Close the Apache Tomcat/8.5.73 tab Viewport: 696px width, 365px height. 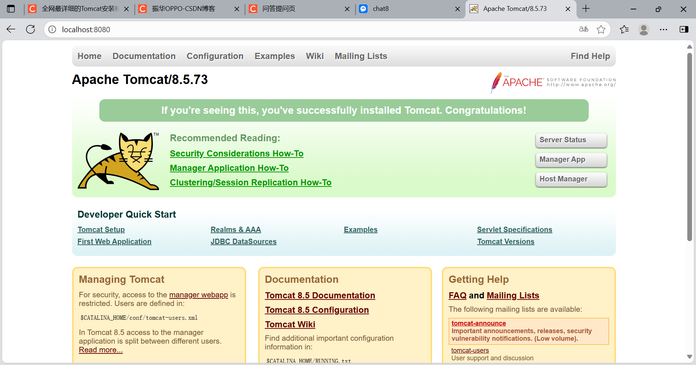click(x=568, y=9)
